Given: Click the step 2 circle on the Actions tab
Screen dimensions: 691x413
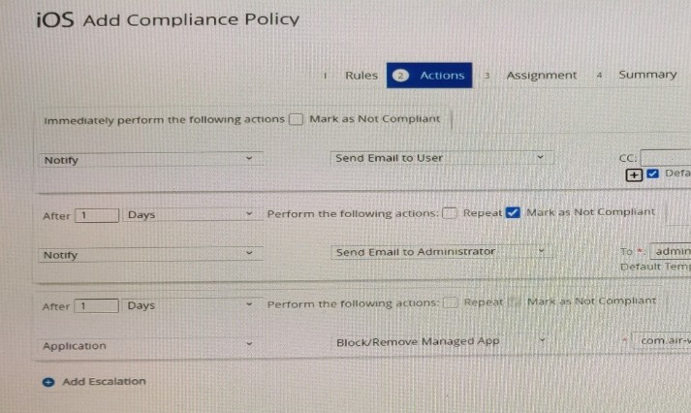Looking at the screenshot, I should click(x=400, y=76).
